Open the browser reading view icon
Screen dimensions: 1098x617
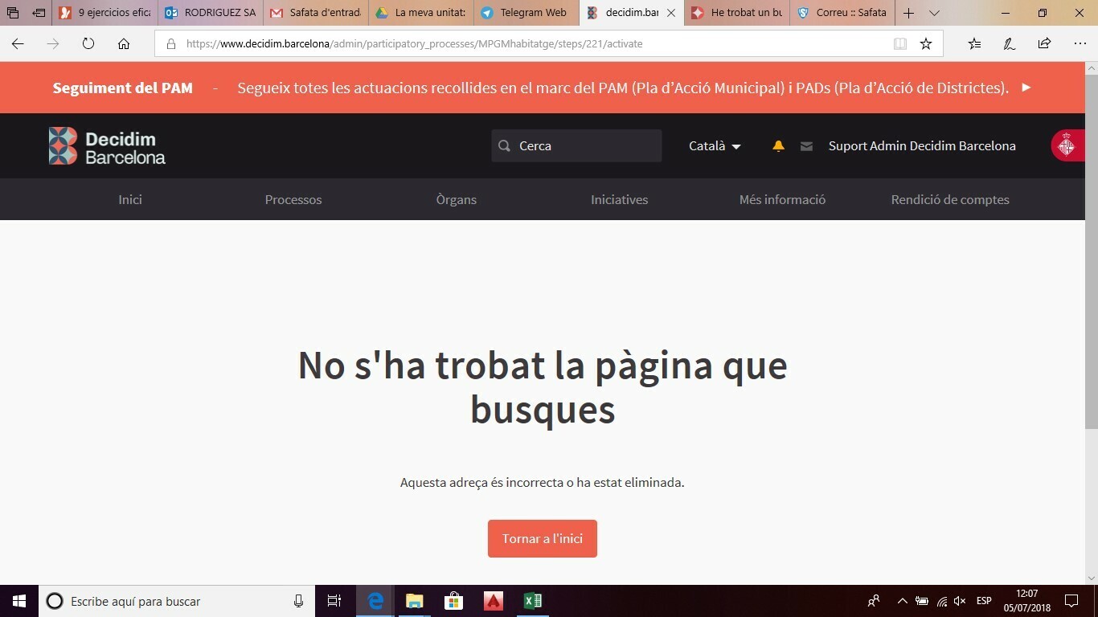pyautogui.click(x=900, y=44)
